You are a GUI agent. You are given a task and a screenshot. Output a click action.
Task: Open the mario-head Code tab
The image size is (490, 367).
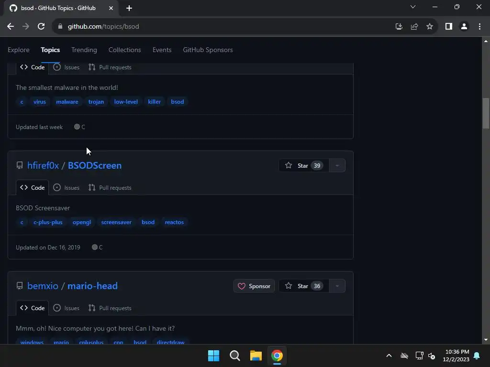click(x=33, y=308)
